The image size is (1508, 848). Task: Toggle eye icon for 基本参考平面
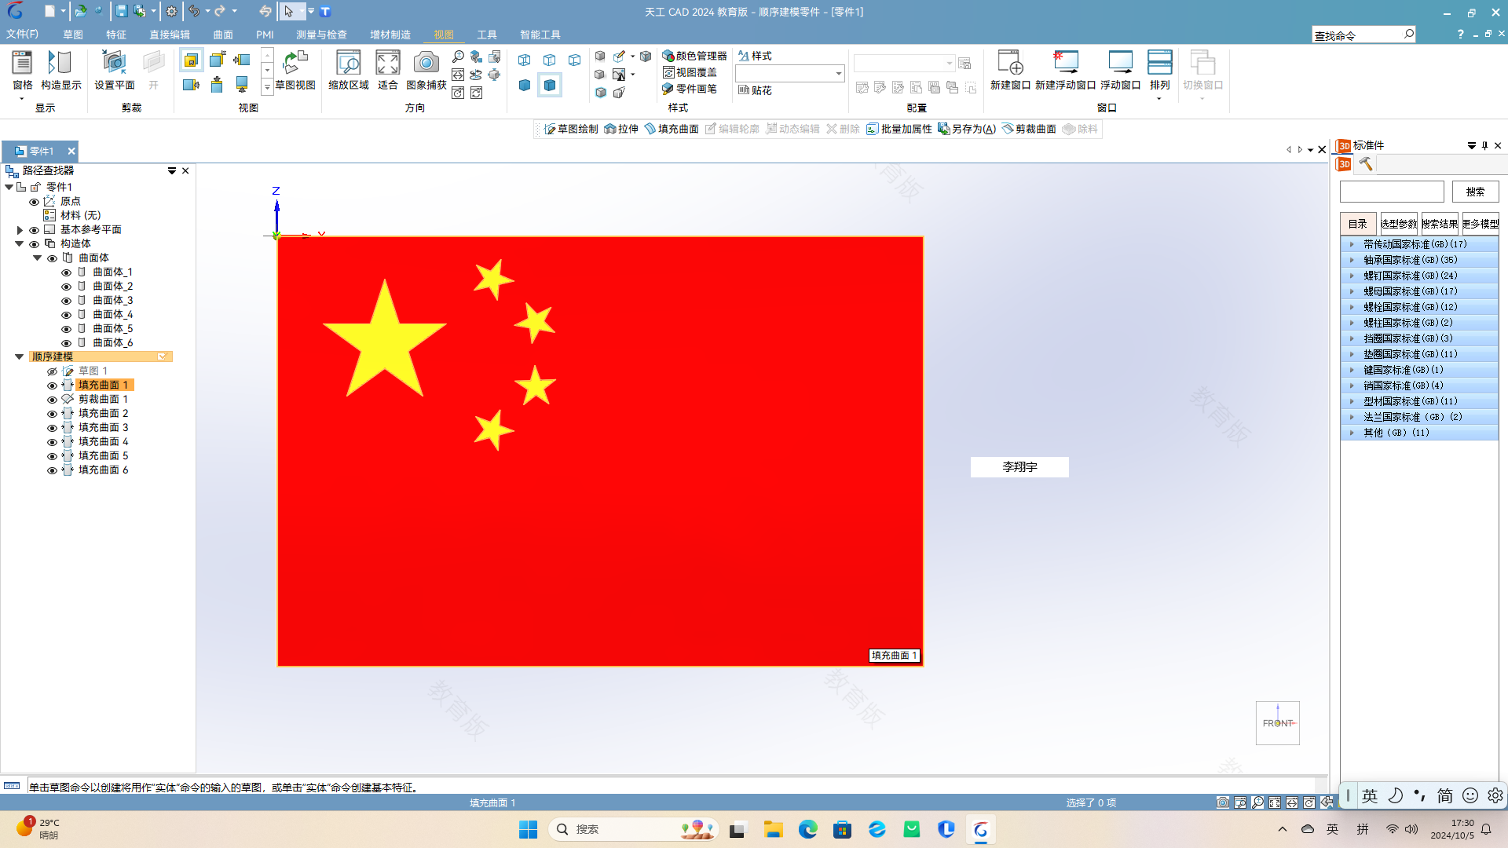(34, 230)
